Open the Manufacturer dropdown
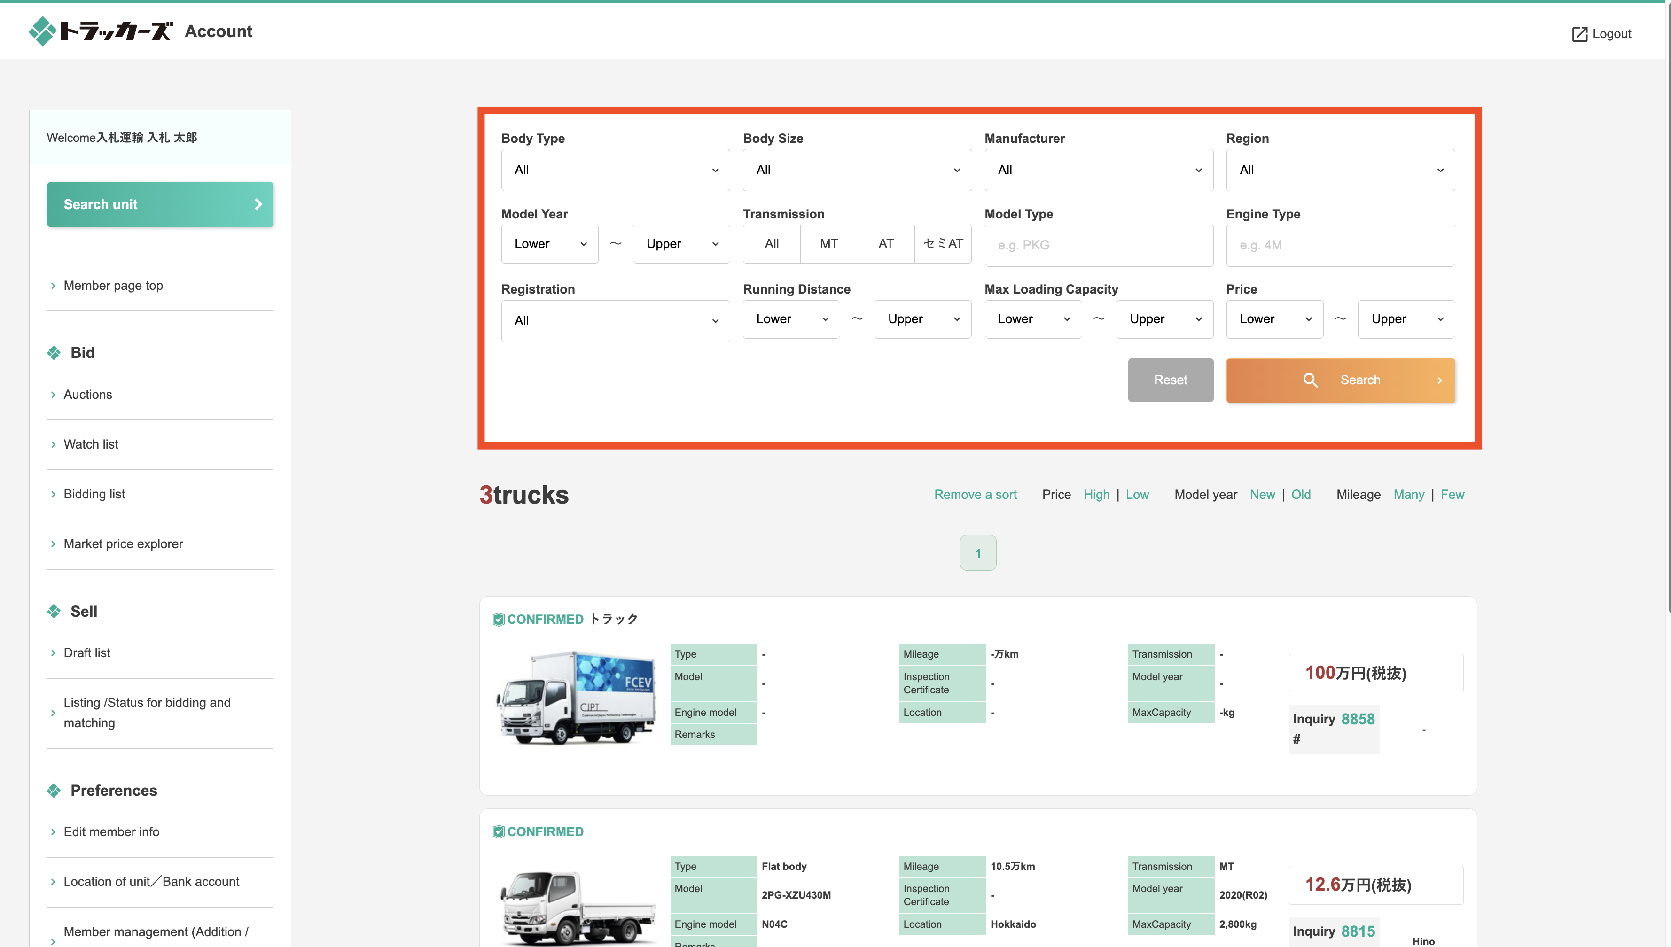The width and height of the screenshot is (1671, 947). tap(1098, 170)
